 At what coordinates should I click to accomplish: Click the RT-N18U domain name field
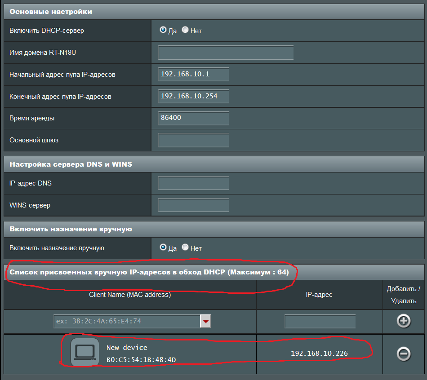[x=226, y=53]
